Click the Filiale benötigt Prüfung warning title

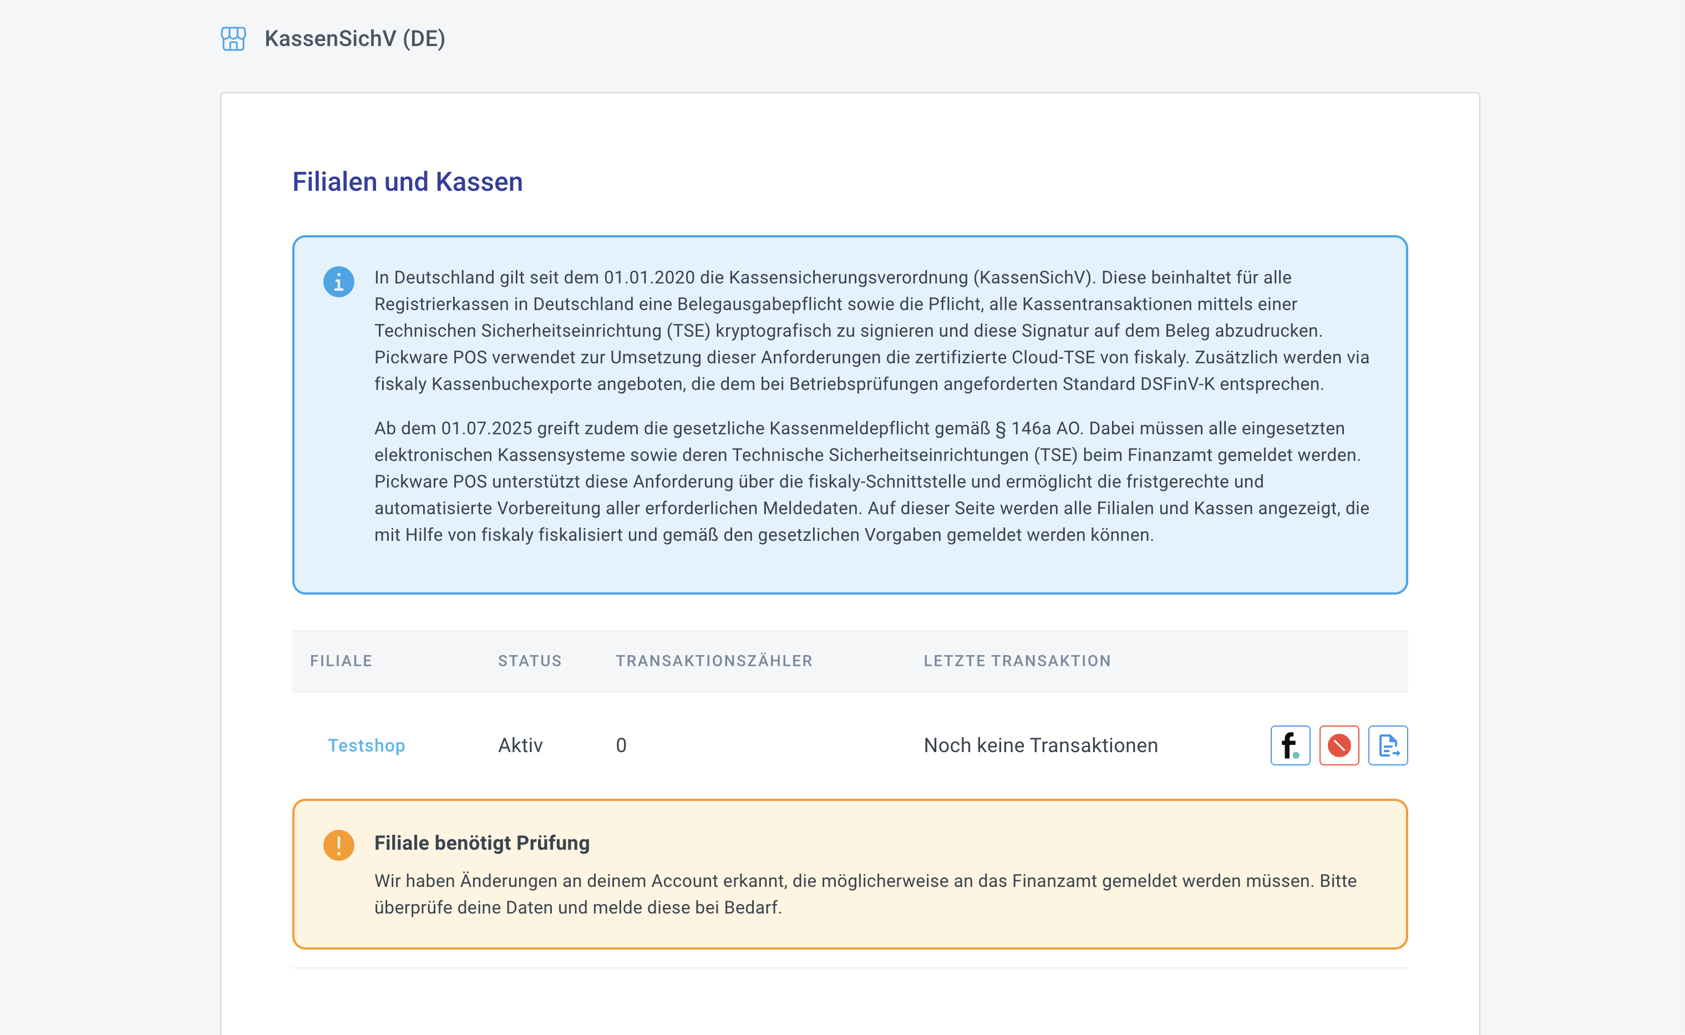[482, 843]
